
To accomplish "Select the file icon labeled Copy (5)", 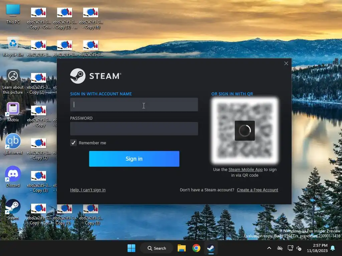I will [65, 214].
